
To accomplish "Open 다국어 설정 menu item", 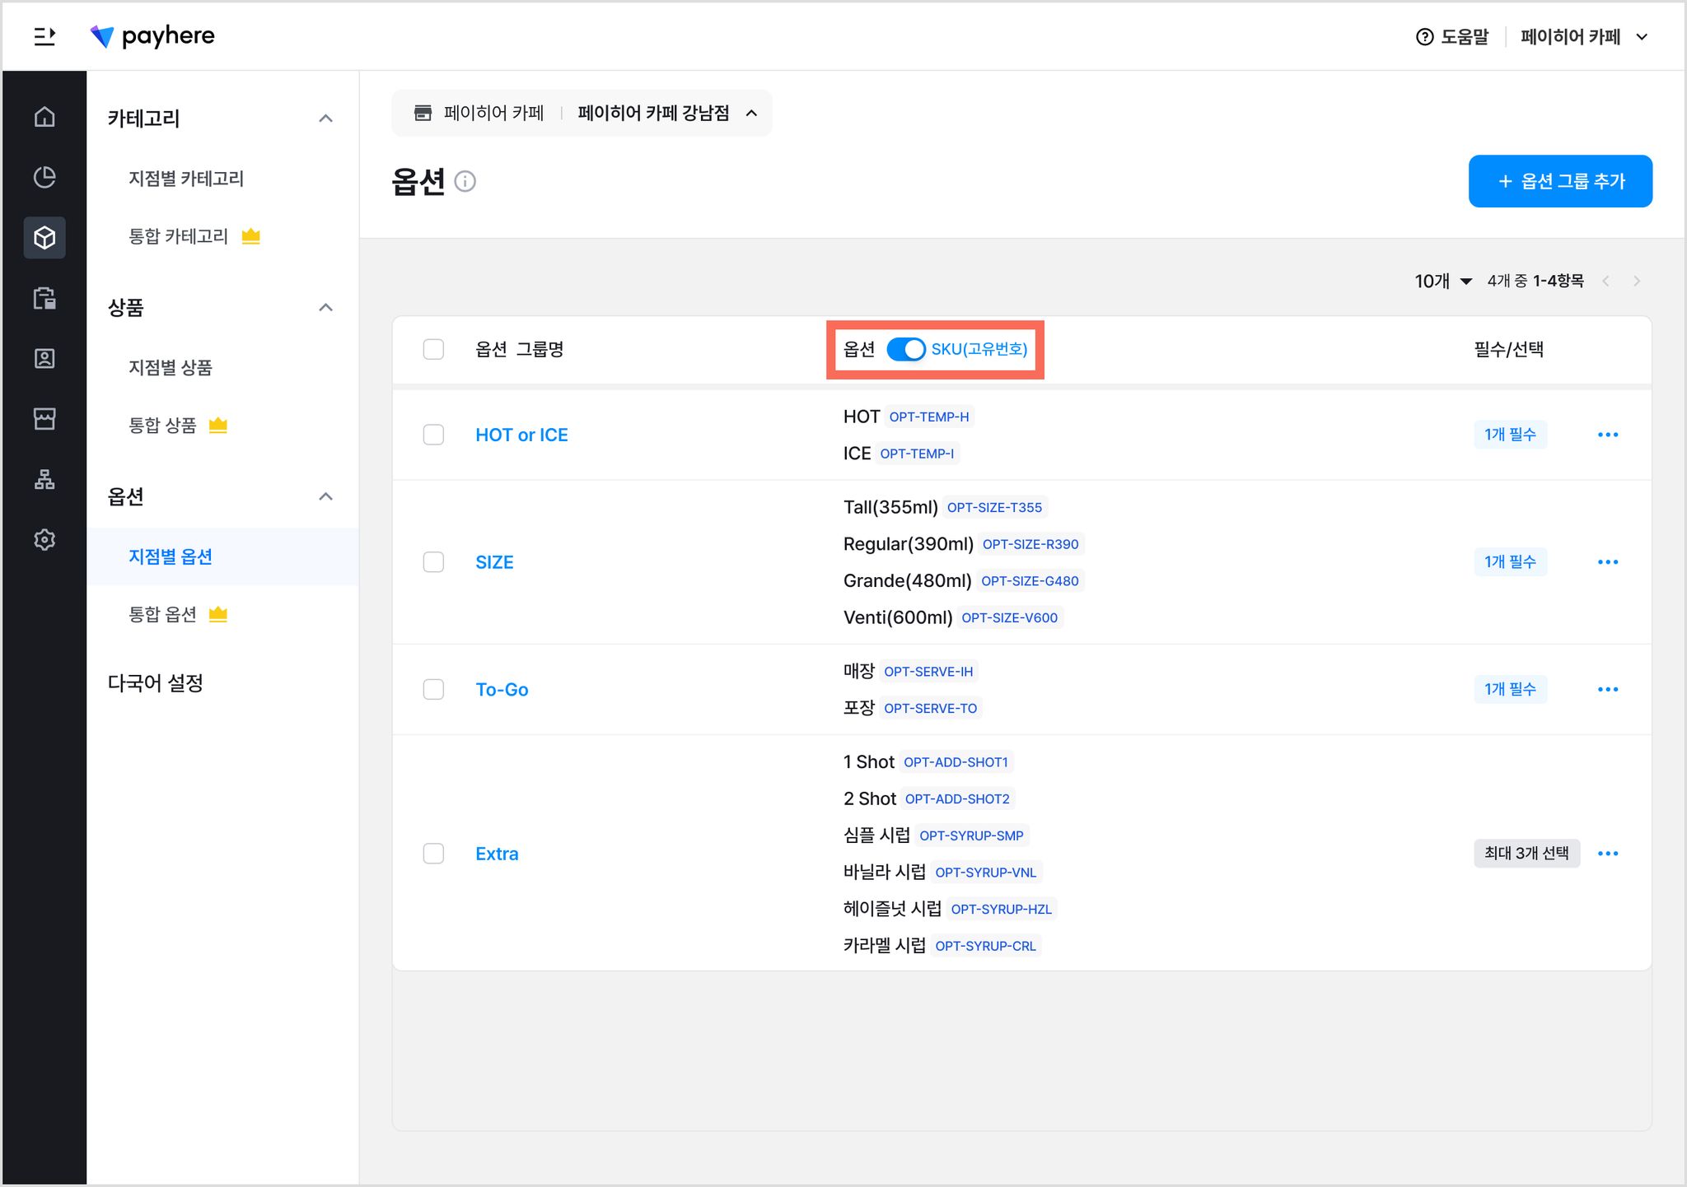I will click(x=156, y=683).
